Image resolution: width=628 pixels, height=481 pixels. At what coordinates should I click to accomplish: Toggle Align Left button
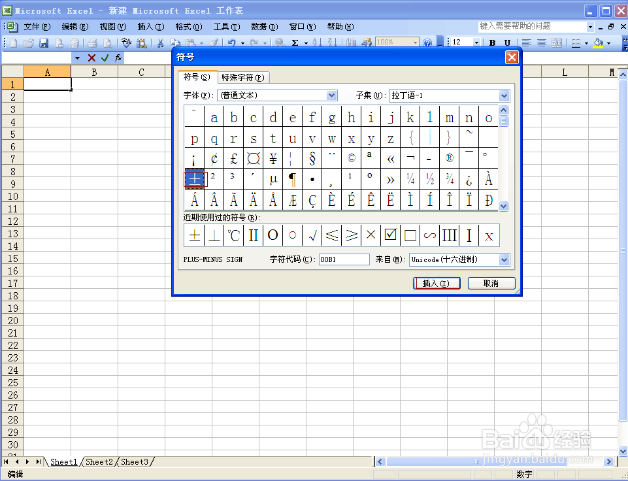tap(527, 43)
